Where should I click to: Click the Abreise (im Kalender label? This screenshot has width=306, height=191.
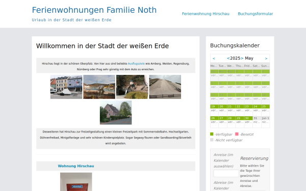223,185
